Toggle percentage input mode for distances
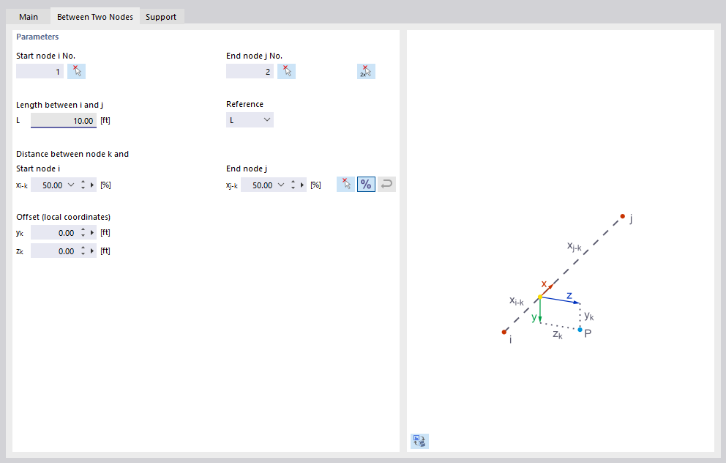The height and width of the screenshot is (463, 726). pyautogui.click(x=366, y=184)
